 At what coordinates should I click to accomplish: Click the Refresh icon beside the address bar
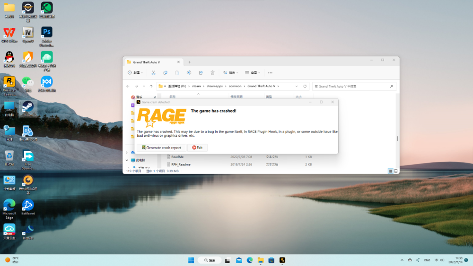305,86
